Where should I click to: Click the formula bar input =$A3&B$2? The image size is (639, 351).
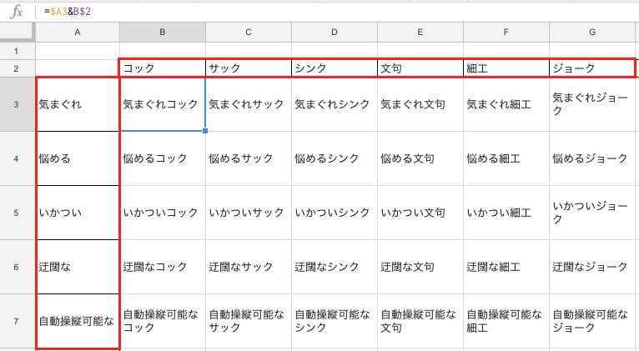(x=338, y=12)
